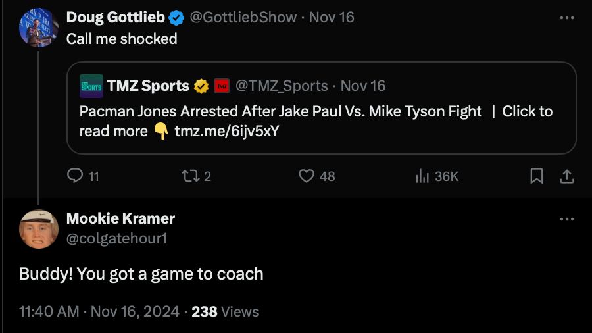
Task: Click the Mookie Kramer display name
Action: 120,218
